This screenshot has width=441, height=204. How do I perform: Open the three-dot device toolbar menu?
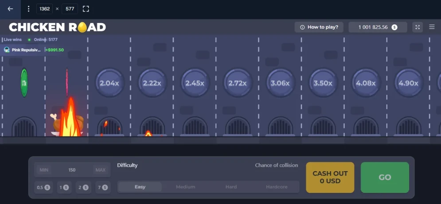[x=28, y=9]
